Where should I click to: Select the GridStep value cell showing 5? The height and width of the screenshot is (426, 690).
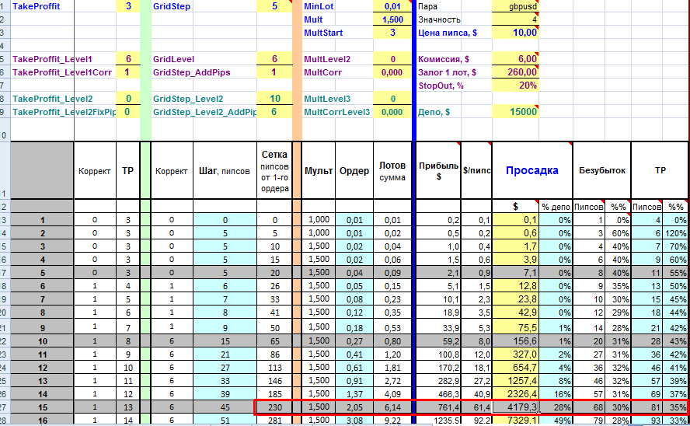click(x=274, y=6)
